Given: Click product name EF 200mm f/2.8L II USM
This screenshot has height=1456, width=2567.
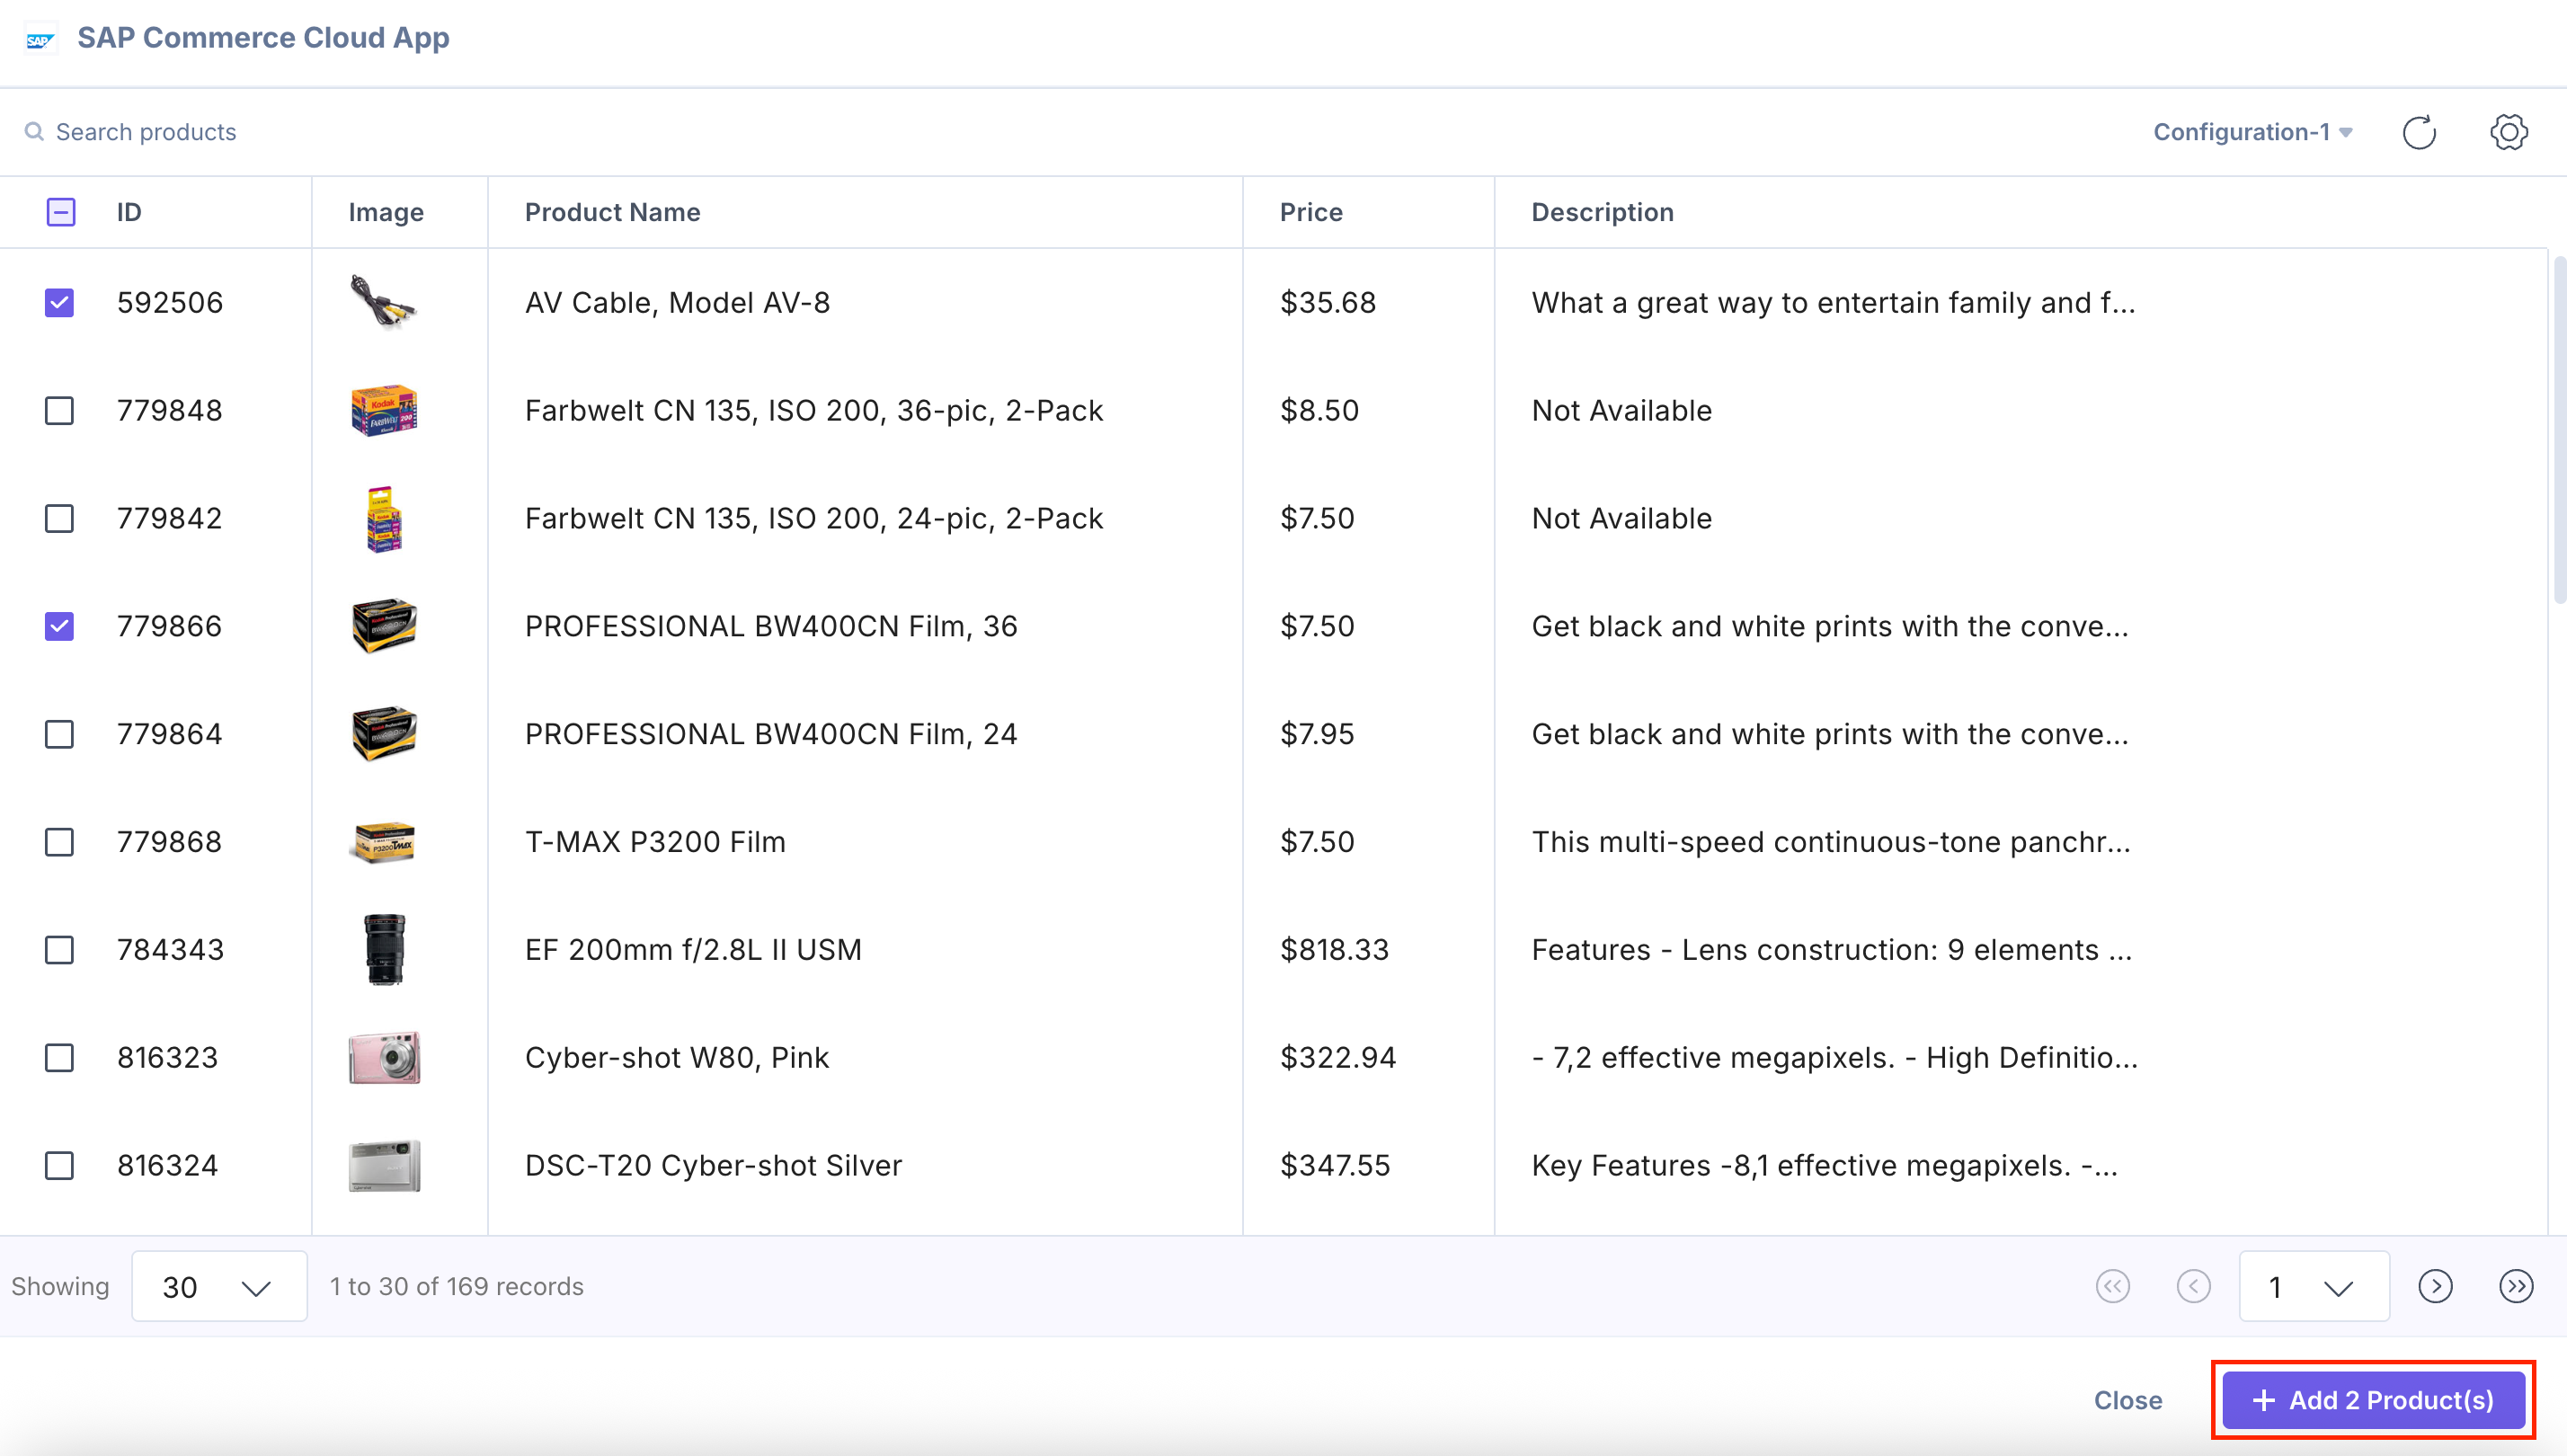Looking at the screenshot, I should [x=693, y=949].
